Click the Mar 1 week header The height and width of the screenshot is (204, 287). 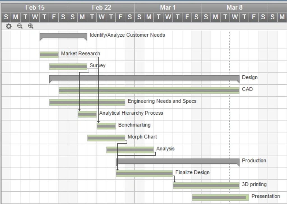coord(168,8)
